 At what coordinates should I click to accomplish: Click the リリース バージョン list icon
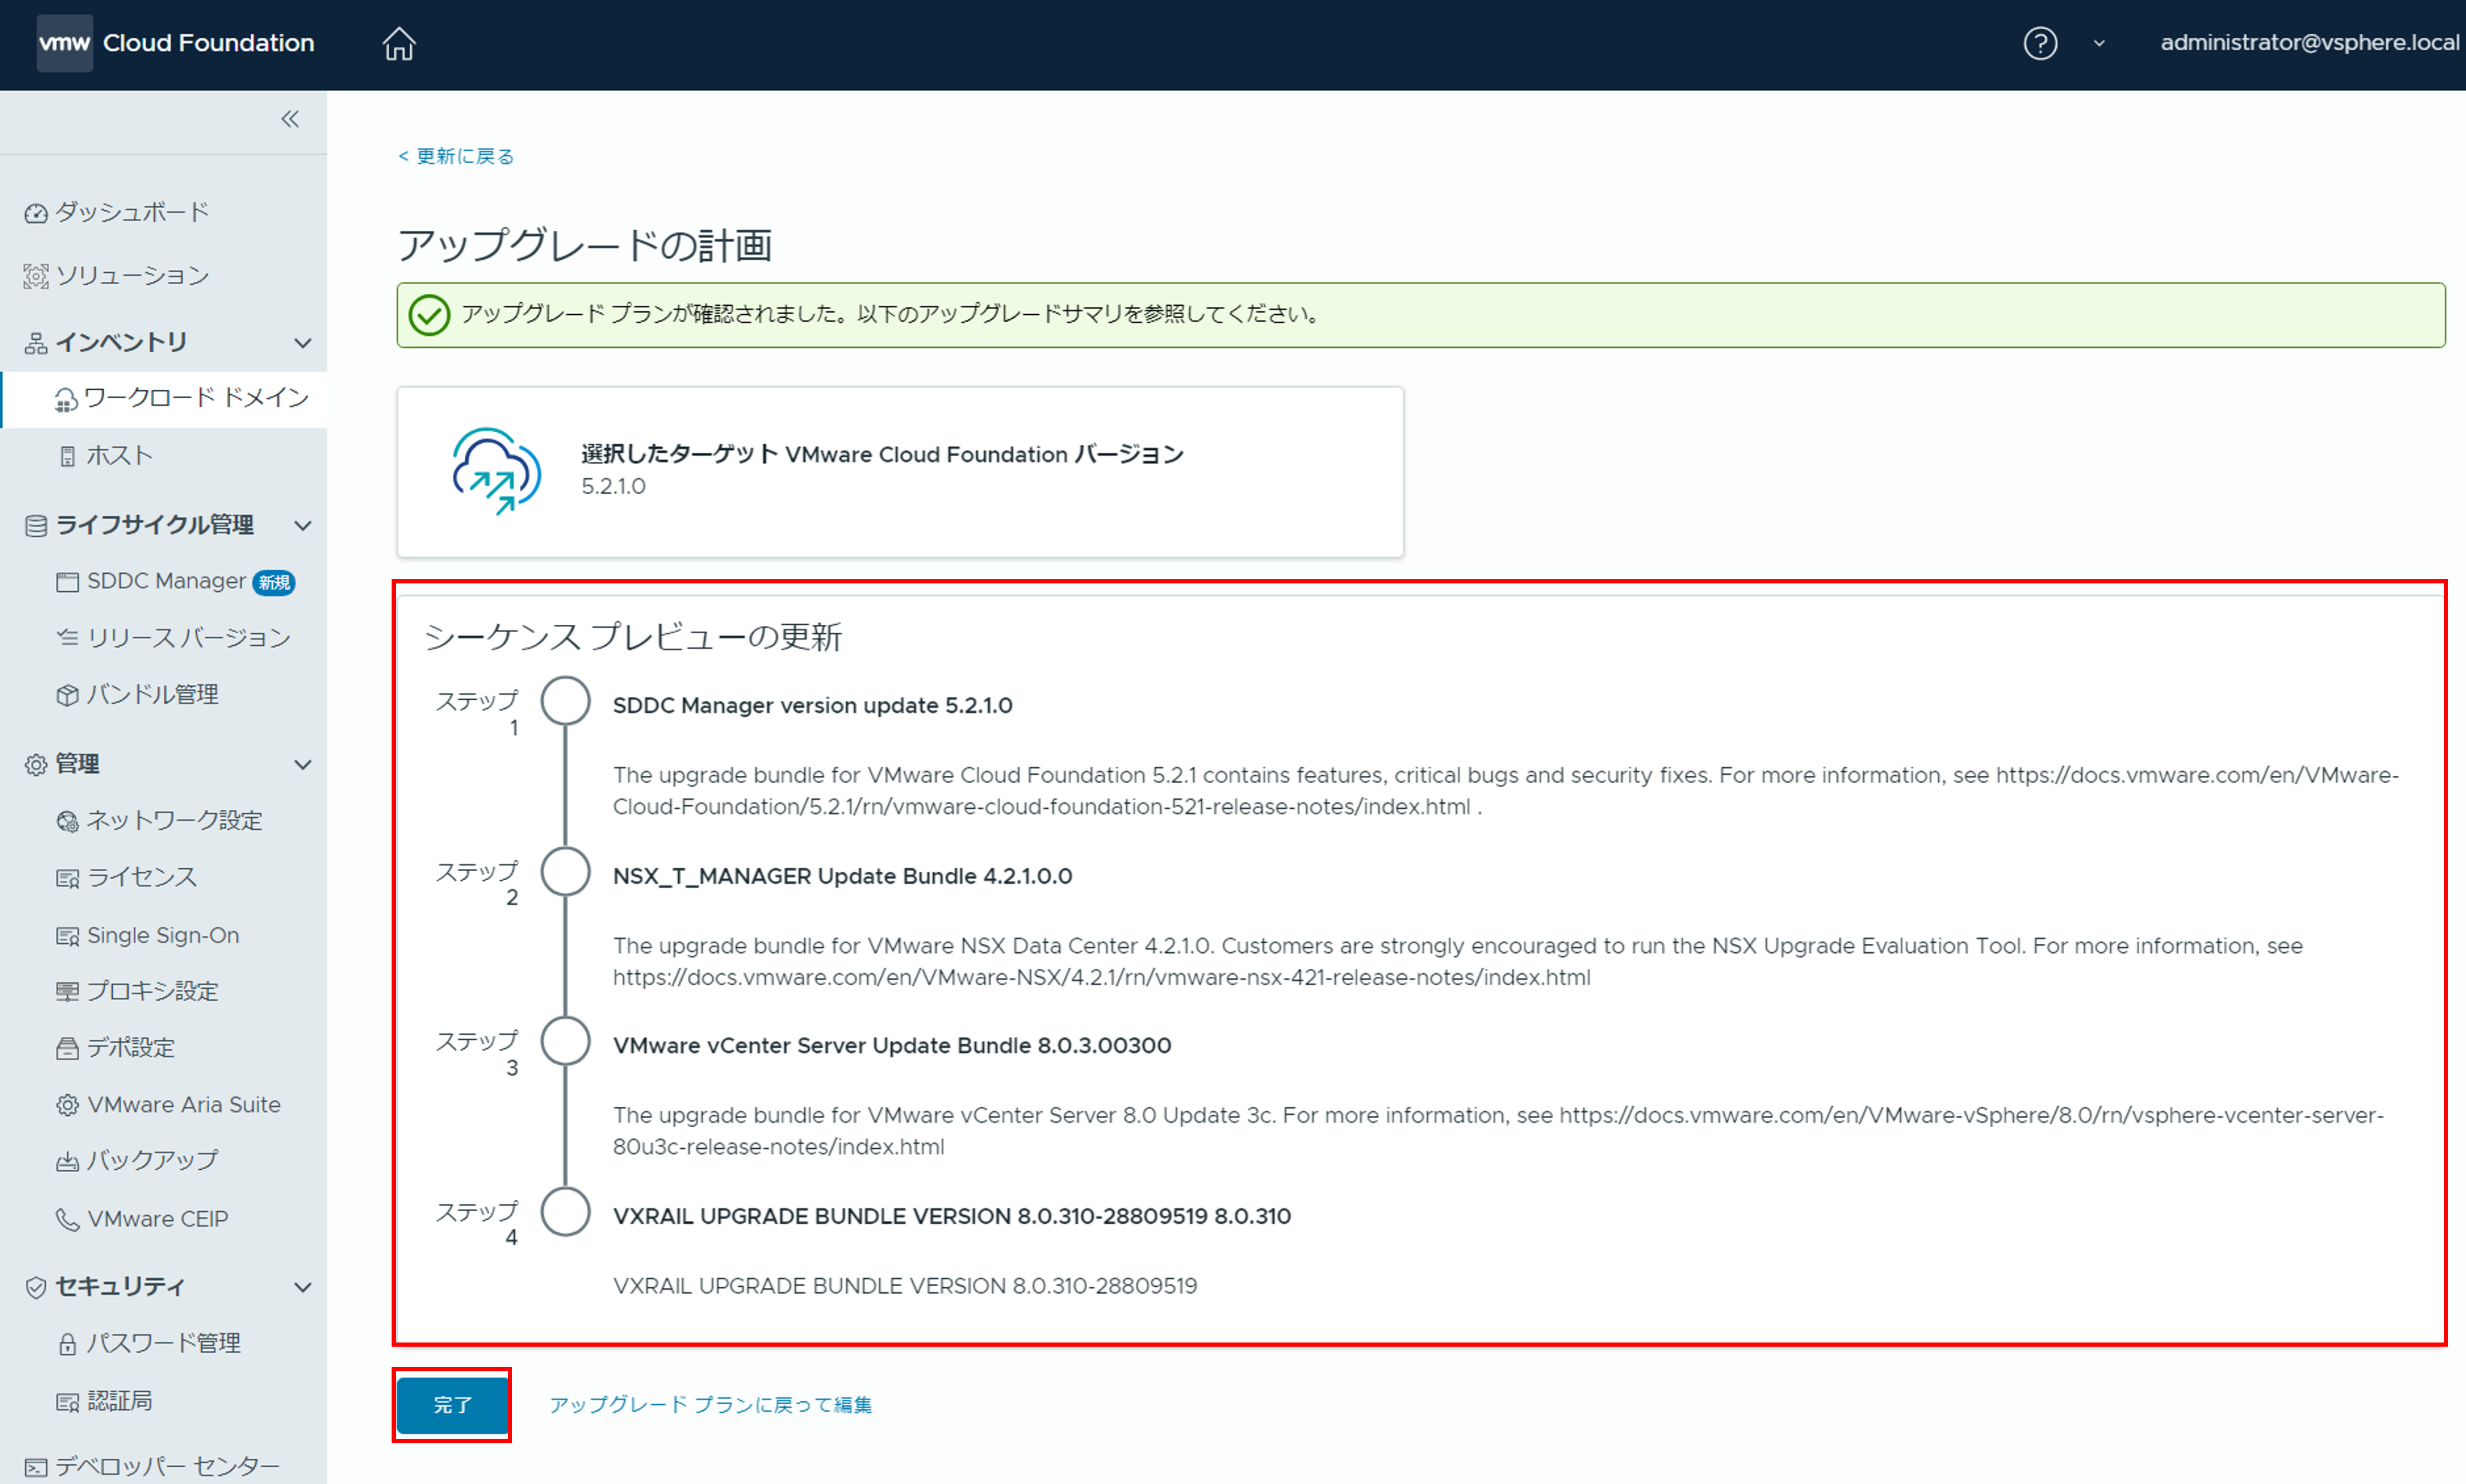click(67, 637)
